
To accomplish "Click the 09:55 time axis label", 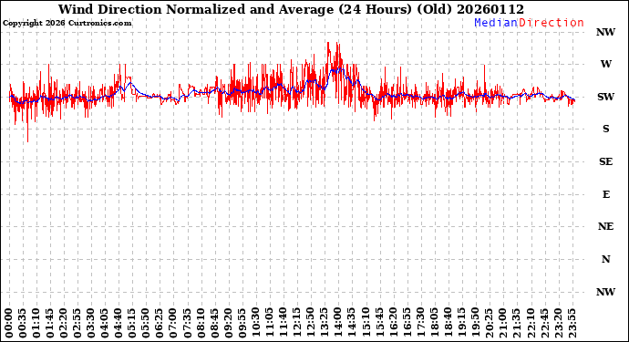I will click(x=242, y=324).
